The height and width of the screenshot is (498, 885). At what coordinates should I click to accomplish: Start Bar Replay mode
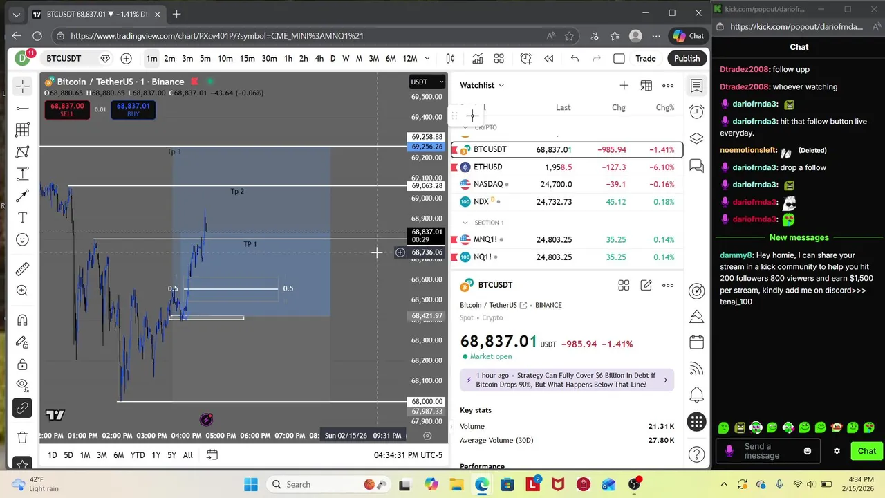[548, 59]
